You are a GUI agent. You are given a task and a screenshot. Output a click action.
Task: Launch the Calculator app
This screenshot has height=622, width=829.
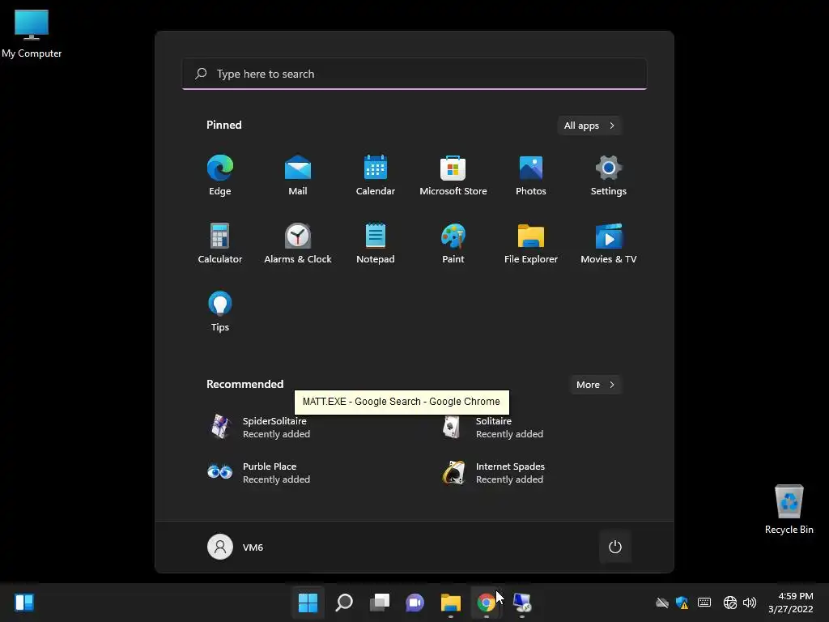click(x=220, y=243)
